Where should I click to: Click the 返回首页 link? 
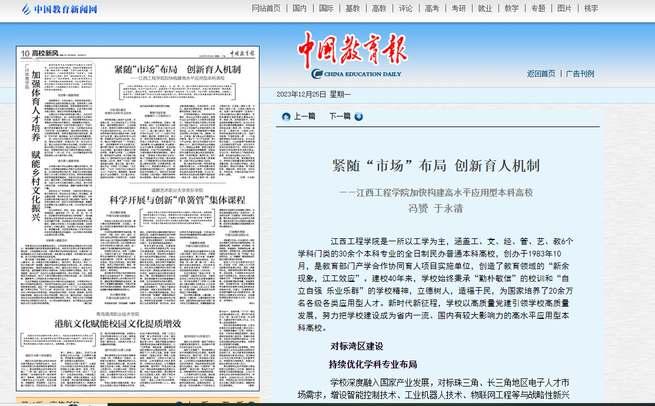tap(541, 74)
